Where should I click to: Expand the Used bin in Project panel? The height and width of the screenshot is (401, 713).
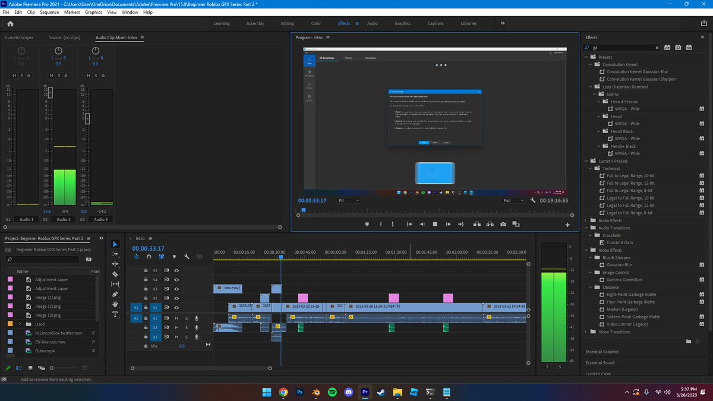click(20, 324)
